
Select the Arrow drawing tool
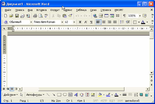click(x=54, y=95)
